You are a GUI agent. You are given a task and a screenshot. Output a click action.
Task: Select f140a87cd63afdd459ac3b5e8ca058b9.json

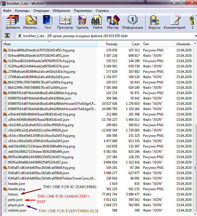pyautogui.click(x=39, y=173)
